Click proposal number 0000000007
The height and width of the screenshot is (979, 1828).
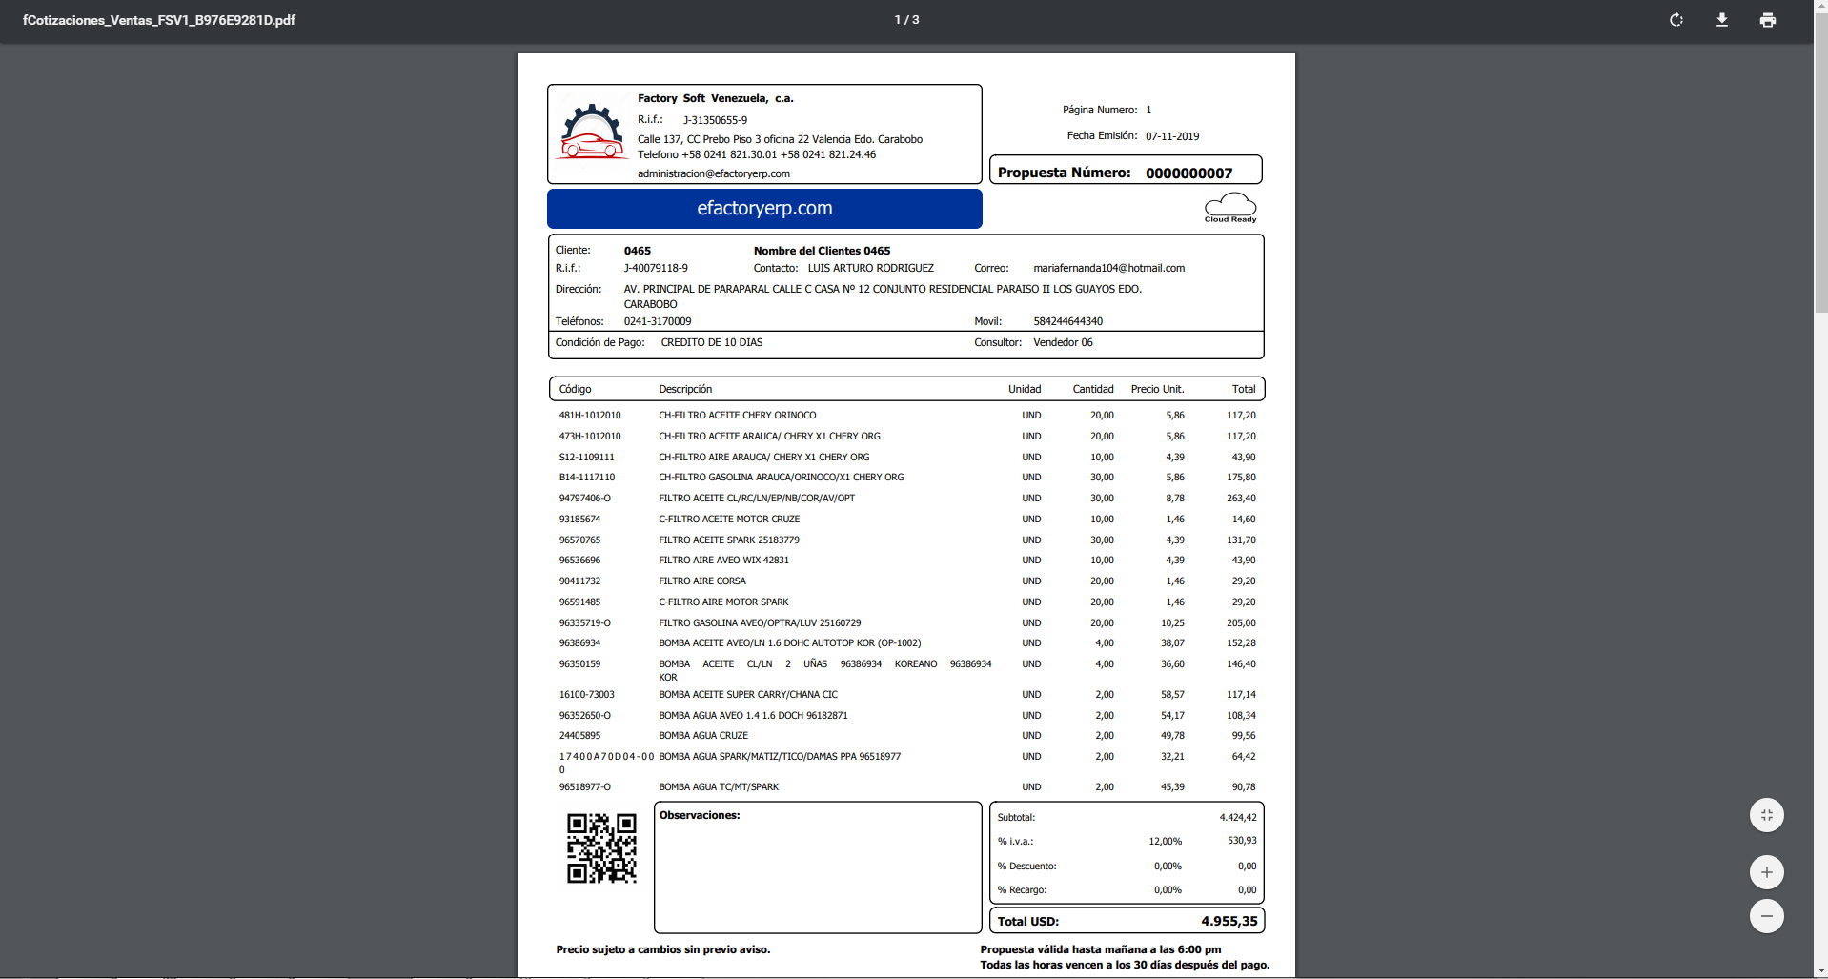tap(1188, 173)
